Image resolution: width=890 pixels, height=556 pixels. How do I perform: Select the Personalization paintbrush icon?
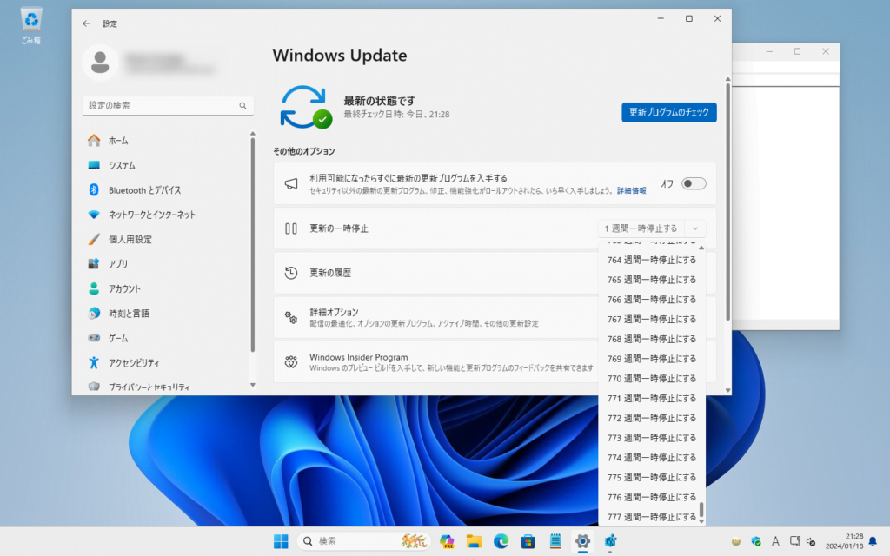94,240
